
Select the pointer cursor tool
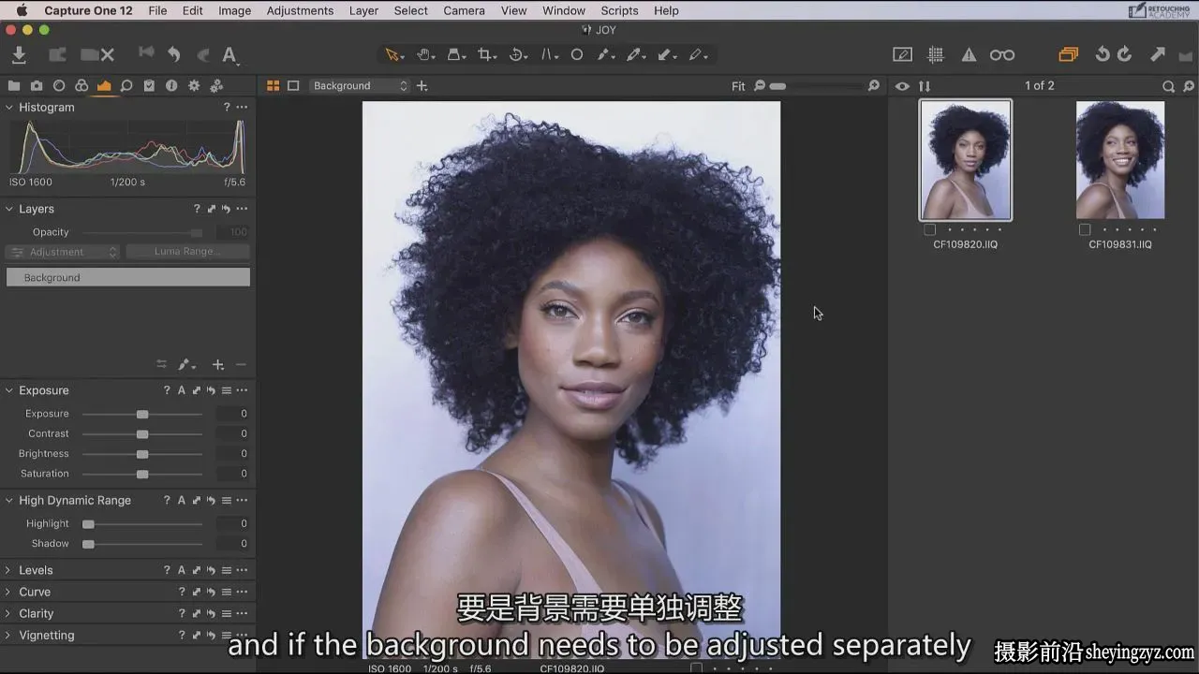click(392, 55)
